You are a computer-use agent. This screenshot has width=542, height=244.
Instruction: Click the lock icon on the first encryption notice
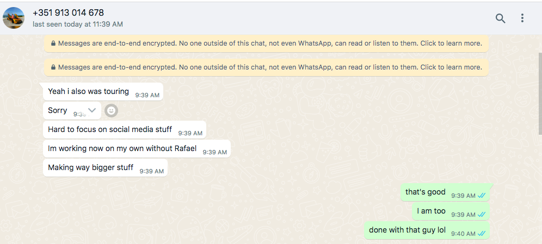(x=53, y=43)
